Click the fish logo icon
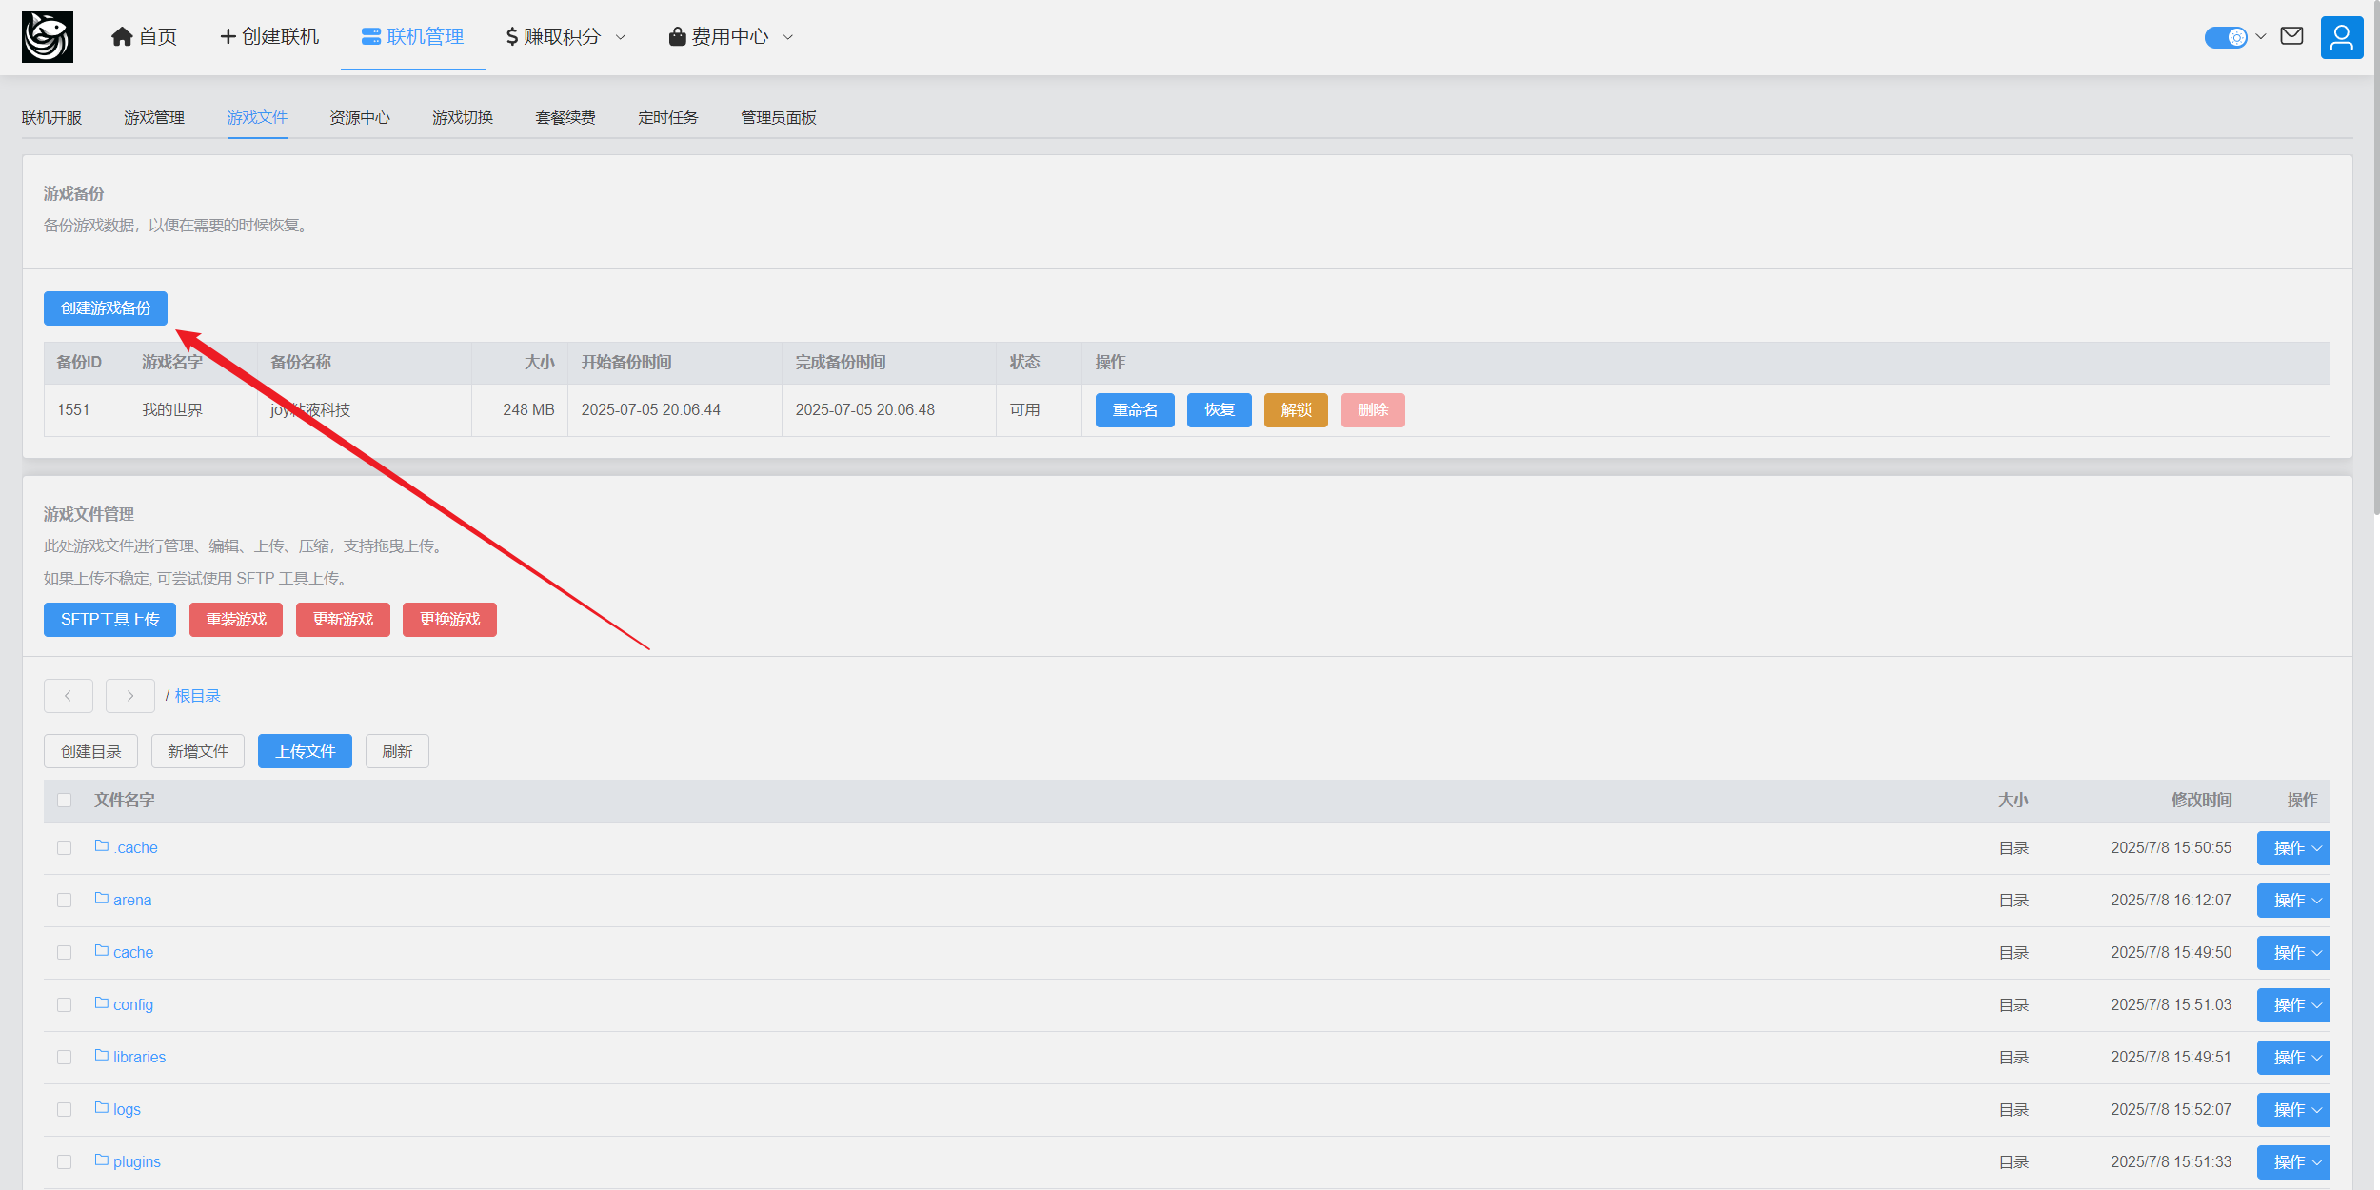 tap(48, 37)
